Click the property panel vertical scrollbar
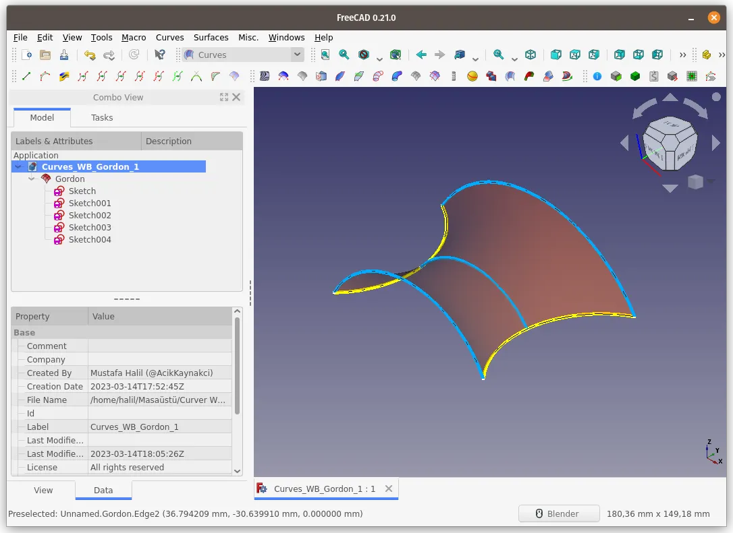Screen dimensions: 733x533 tap(237, 365)
